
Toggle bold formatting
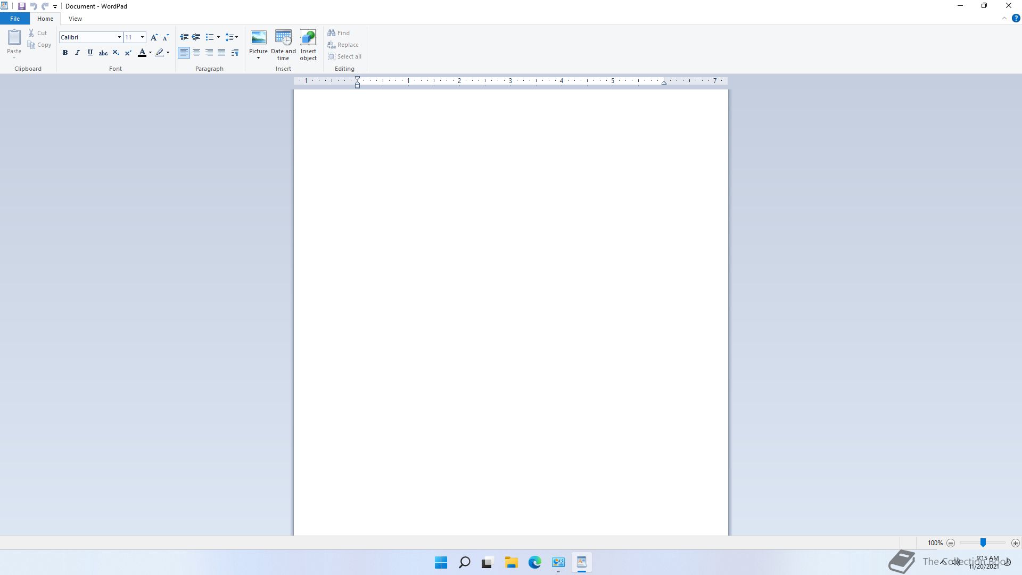click(65, 53)
